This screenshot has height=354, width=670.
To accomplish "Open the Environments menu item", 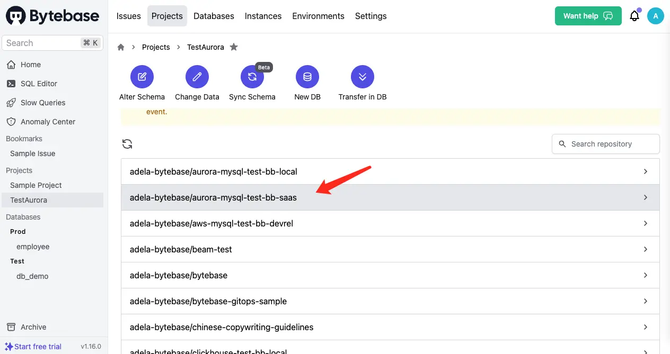I will 318,16.
